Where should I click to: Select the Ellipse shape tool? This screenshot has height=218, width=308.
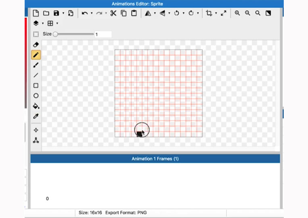(36, 96)
